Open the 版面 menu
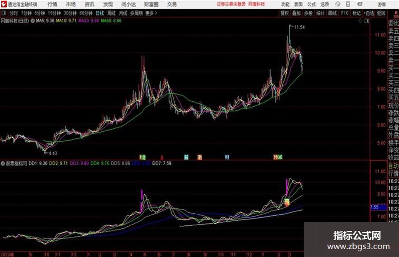Image resolution: width=399 pixels, height=257 pixels. pyautogui.click(x=298, y=4)
